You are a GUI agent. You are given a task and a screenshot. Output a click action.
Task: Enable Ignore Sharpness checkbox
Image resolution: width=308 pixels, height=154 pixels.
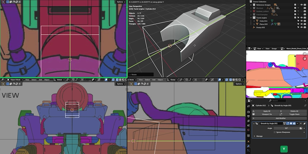point(275,132)
